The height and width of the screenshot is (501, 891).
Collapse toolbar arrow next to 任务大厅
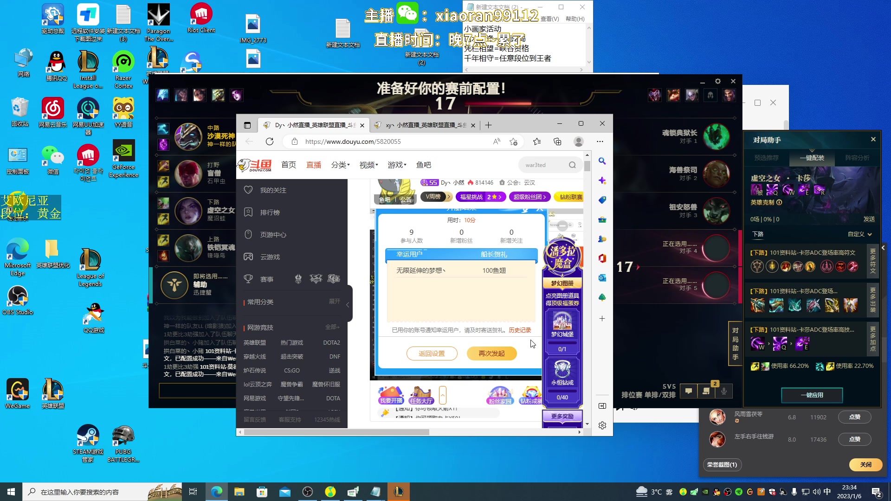click(x=443, y=395)
